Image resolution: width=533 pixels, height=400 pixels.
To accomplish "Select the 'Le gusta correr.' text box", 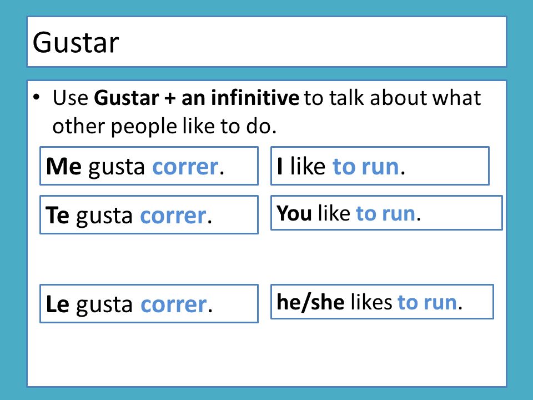I will (x=149, y=303).
